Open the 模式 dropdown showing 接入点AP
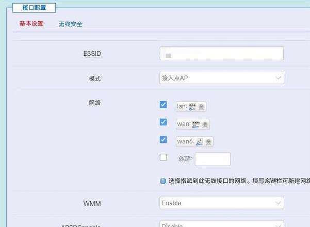 click(222, 78)
